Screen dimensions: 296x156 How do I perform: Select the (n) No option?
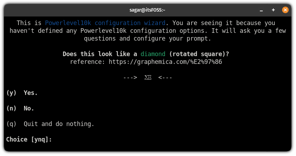tap(20, 108)
